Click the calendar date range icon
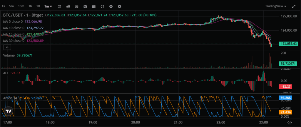Viewport: 301px width, 127px height. point(94,6)
